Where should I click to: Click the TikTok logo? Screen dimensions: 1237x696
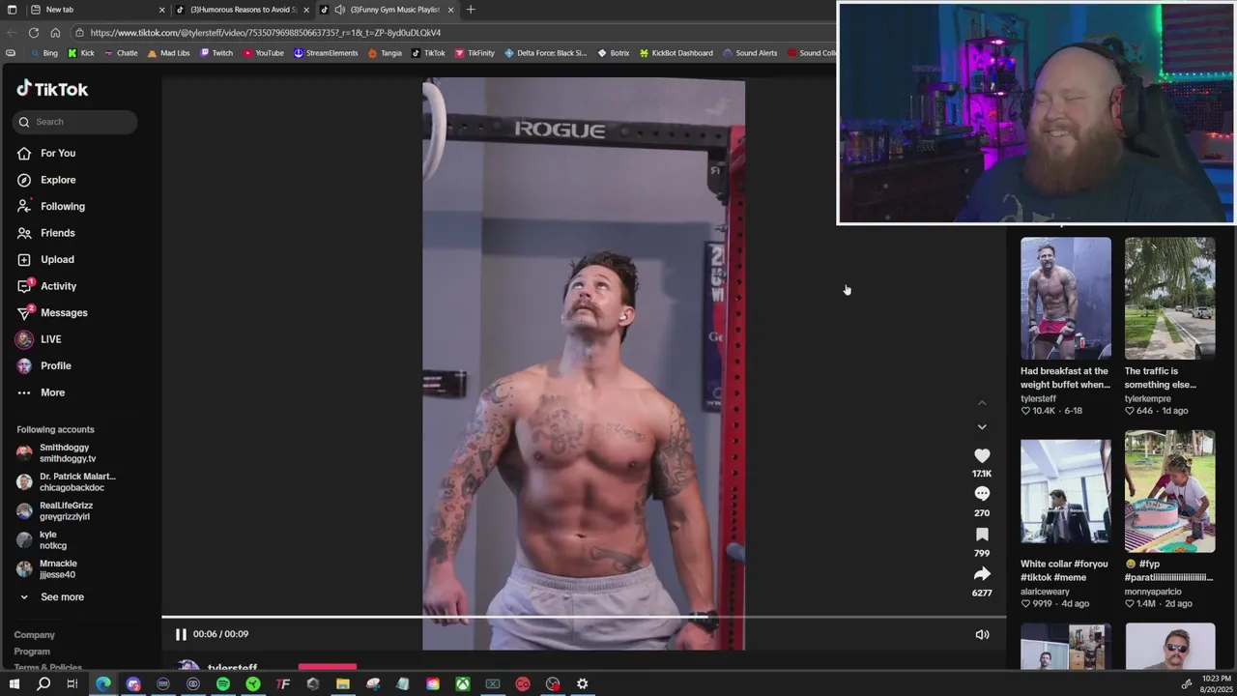click(52, 89)
